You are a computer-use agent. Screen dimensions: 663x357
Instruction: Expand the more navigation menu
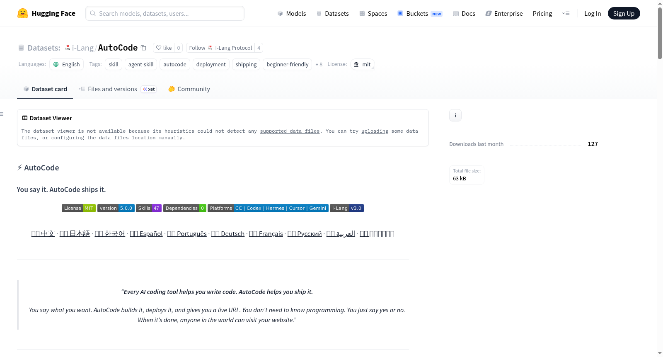pyautogui.click(x=566, y=13)
